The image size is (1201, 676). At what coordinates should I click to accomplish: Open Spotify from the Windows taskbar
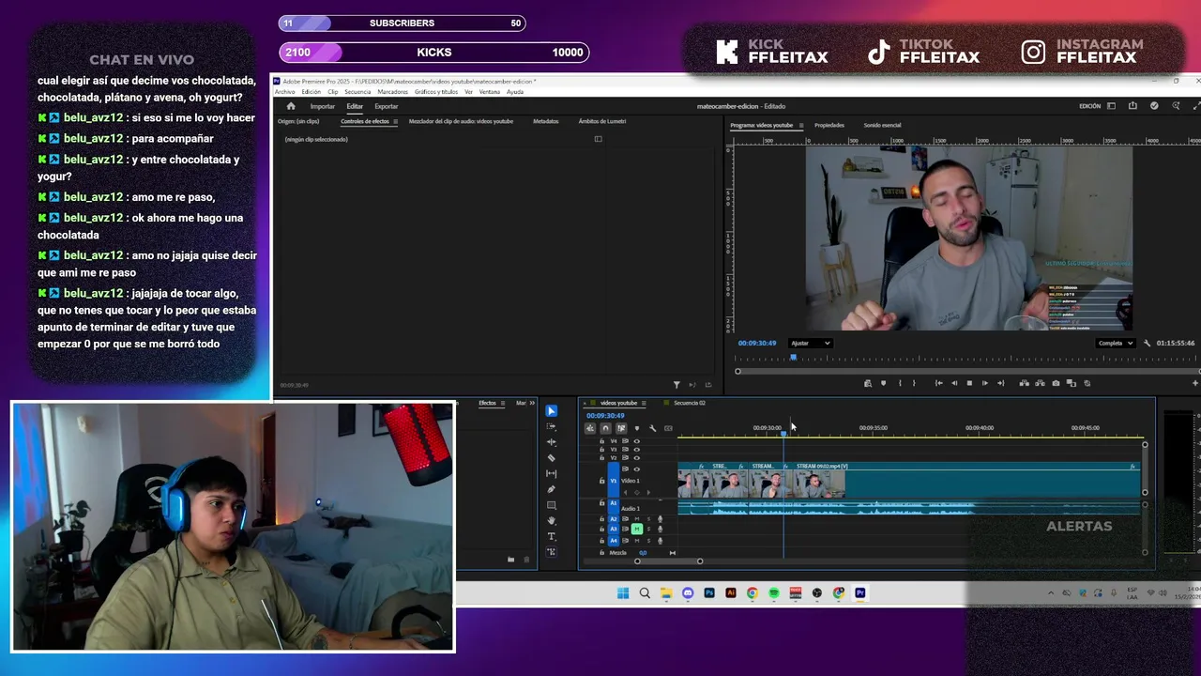point(774,593)
